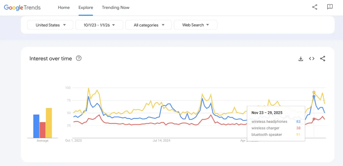This screenshot has width=343, height=166.
Task: Expand the All categories dropdown
Action: point(149,25)
